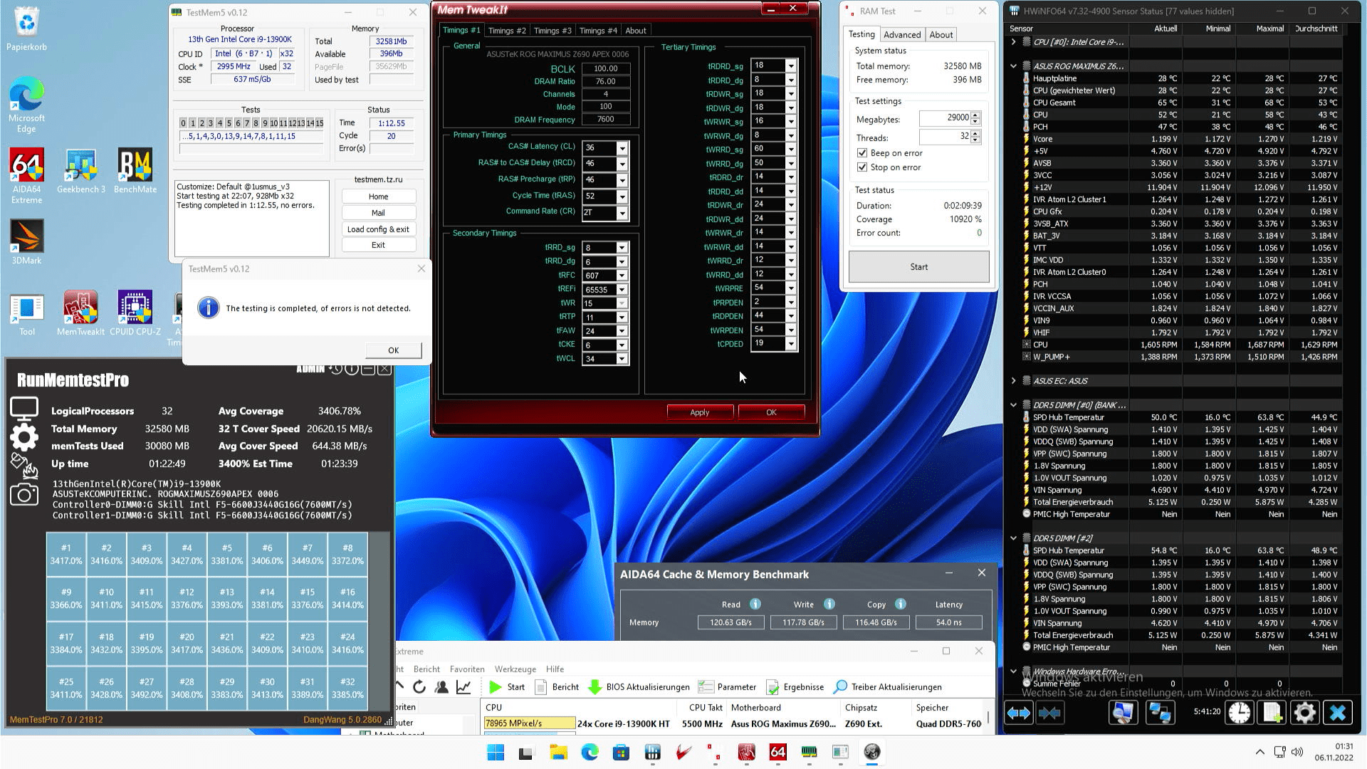
Task: Take a screenshot with RunMemtestPro camera icon
Action: click(24, 495)
